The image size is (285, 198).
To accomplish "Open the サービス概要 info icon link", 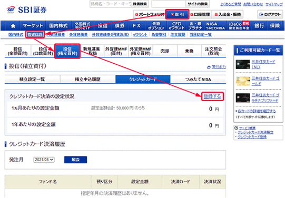I will click(x=236, y=128).
